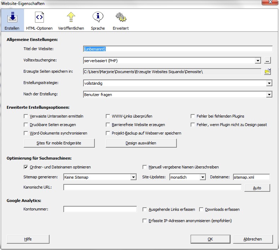The image size is (279, 250).
Task: Open the Erstellen settings icon
Action: pyautogui.click(x=12, y=18)
